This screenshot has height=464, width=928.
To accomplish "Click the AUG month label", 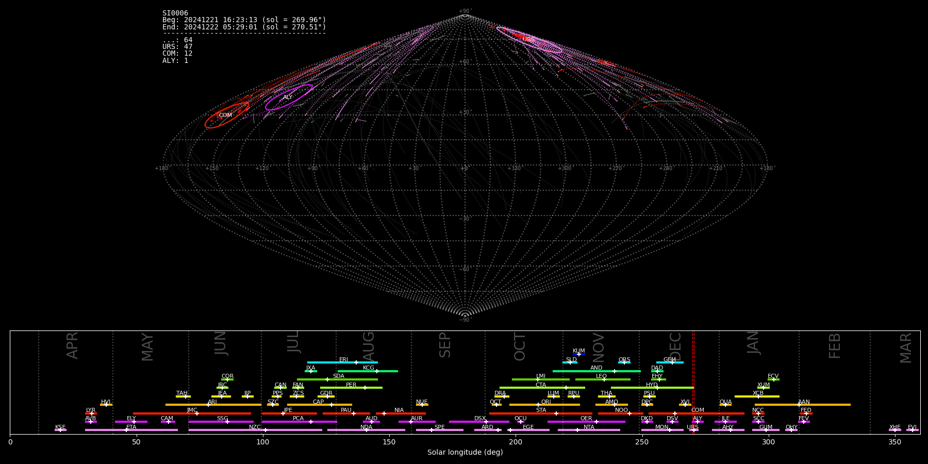I will [369, 346].
